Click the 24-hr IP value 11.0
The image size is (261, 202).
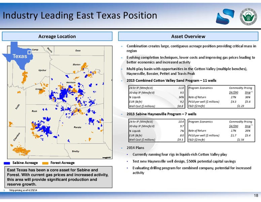click(181, 88)
